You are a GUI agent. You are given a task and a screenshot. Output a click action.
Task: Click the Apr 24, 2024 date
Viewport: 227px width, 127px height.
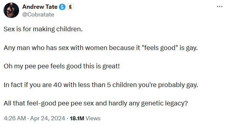click(x=48, y=118)
